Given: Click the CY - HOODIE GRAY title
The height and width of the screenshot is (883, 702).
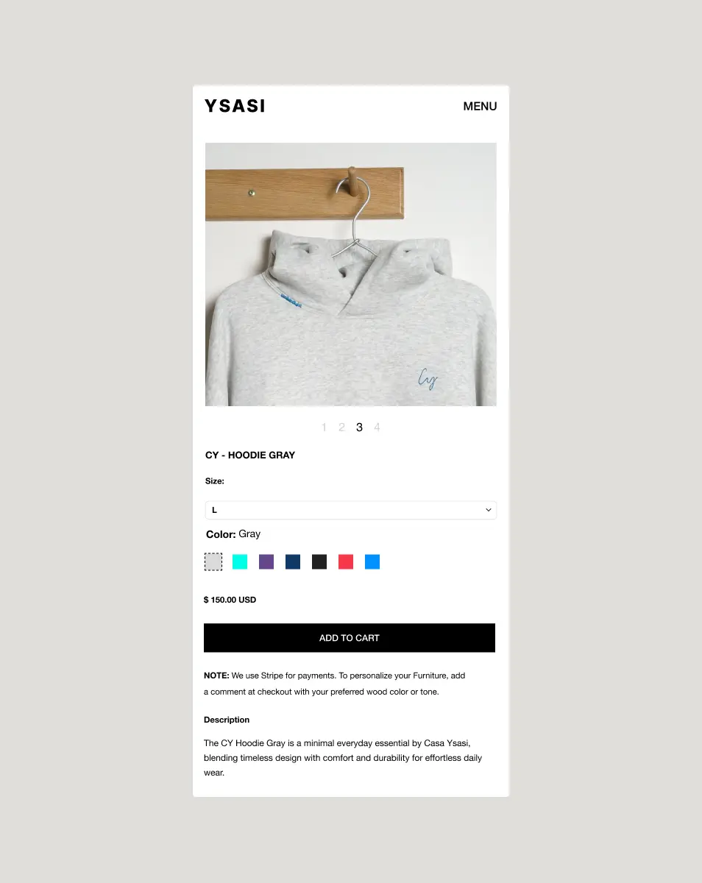Looking at the screenshot, I should pos(250,455).
